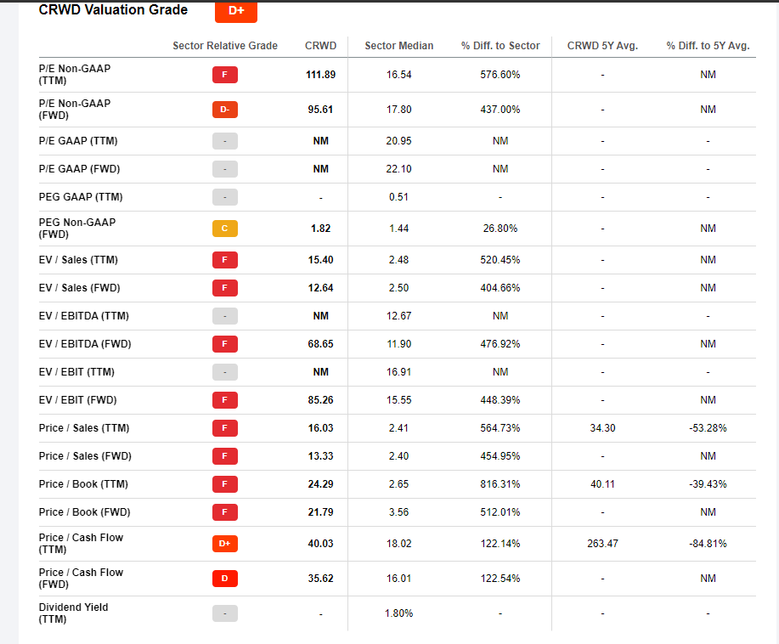Screen dimensions: 779x644
Task: Click the F grade badge for EV / EBITDA (FWD)
Action: (x=225, y=344)
